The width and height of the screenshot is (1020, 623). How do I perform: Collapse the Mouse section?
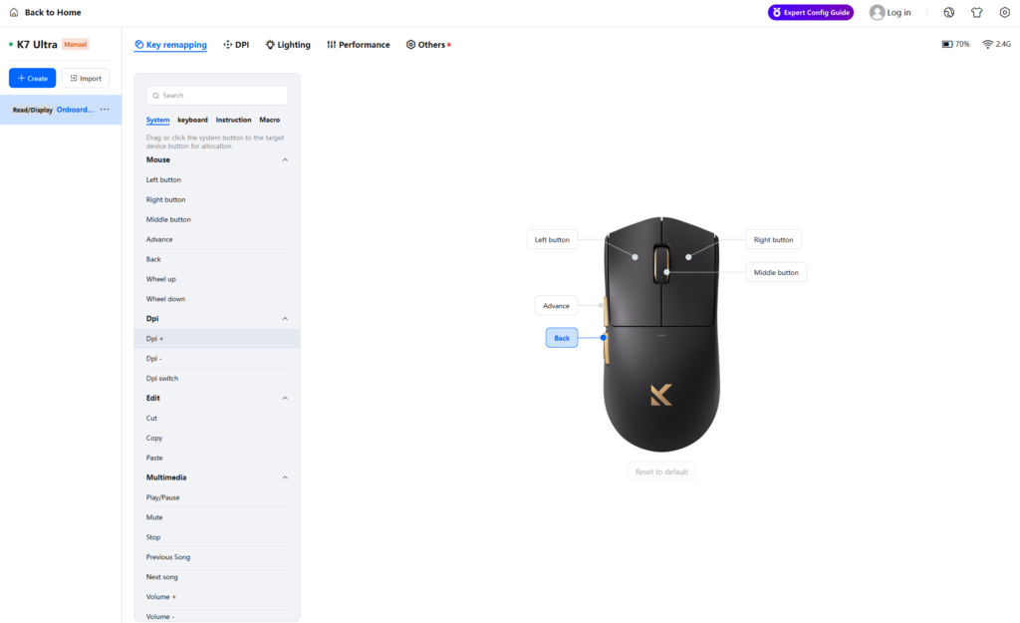(x=285, y=159)
